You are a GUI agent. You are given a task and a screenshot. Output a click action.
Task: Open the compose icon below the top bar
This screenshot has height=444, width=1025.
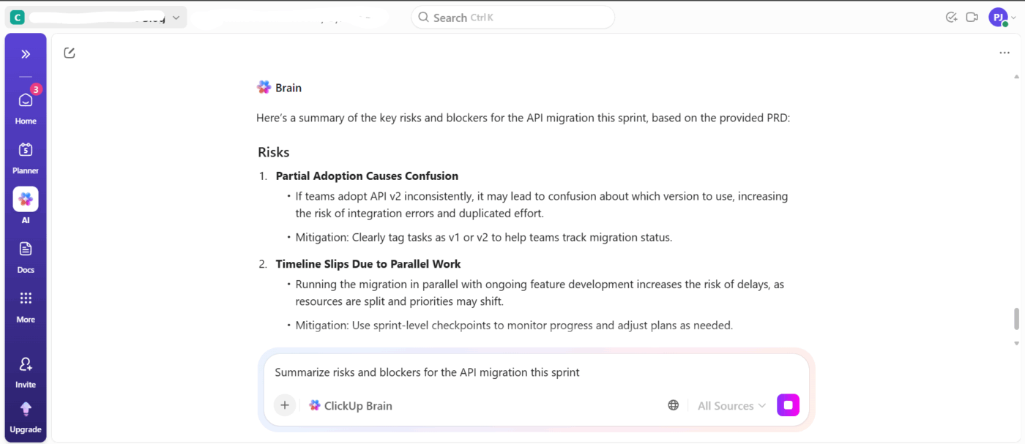70,52
